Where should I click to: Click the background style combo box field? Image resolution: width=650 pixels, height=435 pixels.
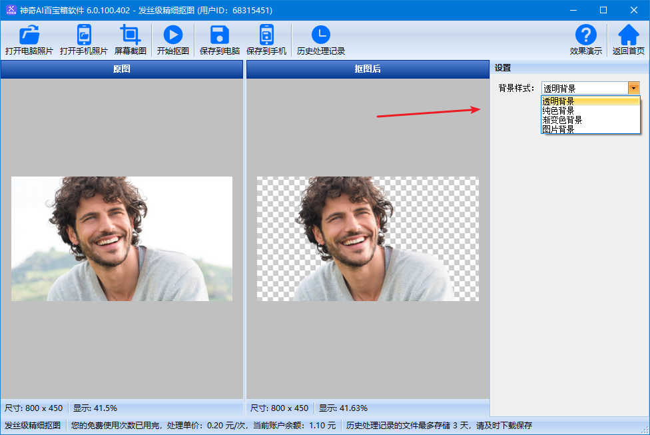pos(584,88)
